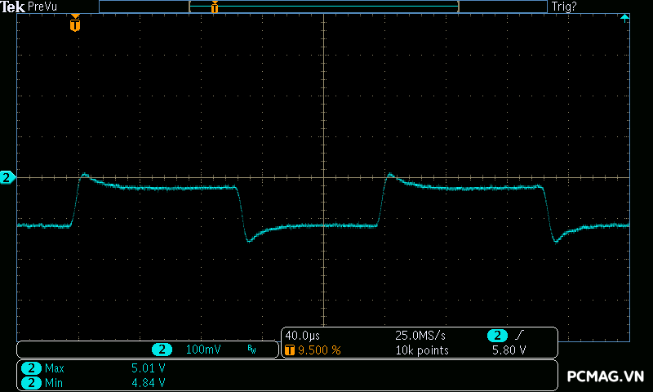Screen dimensions: 653x392
Task: Click the 100mV vertical scale readout
Action: pos(202,350)
